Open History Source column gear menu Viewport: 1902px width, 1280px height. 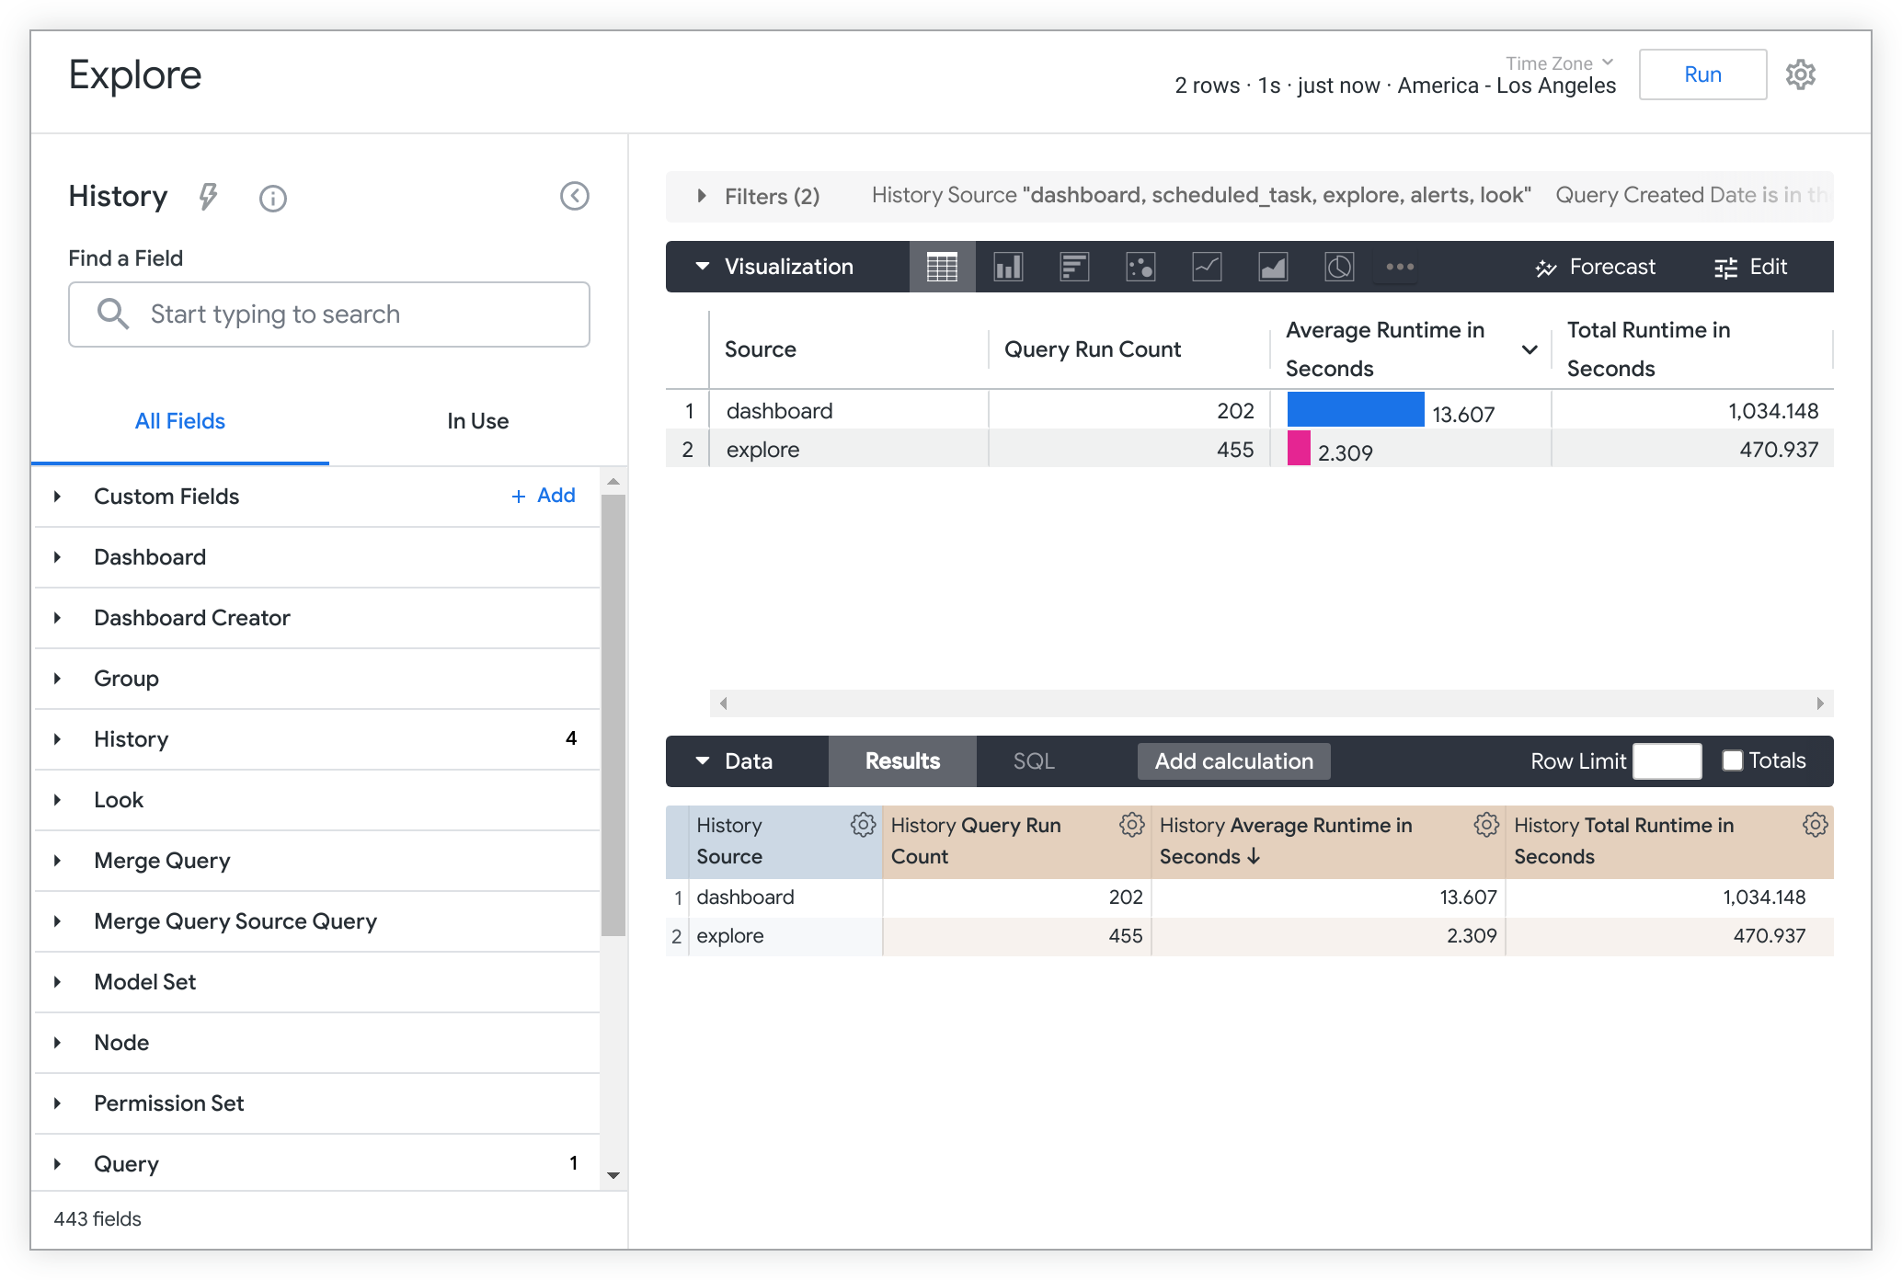pos(863,825)
